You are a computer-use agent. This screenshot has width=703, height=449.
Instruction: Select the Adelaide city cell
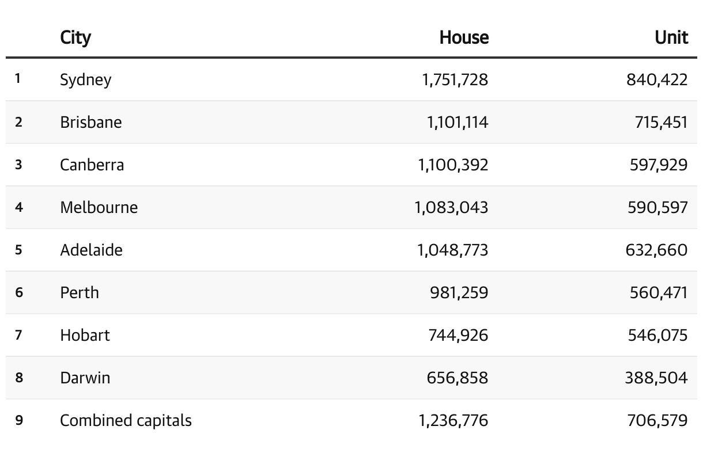coord(91,250)
